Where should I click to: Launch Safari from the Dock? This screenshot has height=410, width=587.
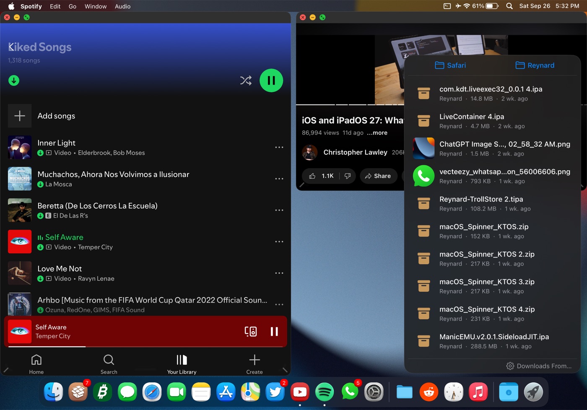coord(152,392)
